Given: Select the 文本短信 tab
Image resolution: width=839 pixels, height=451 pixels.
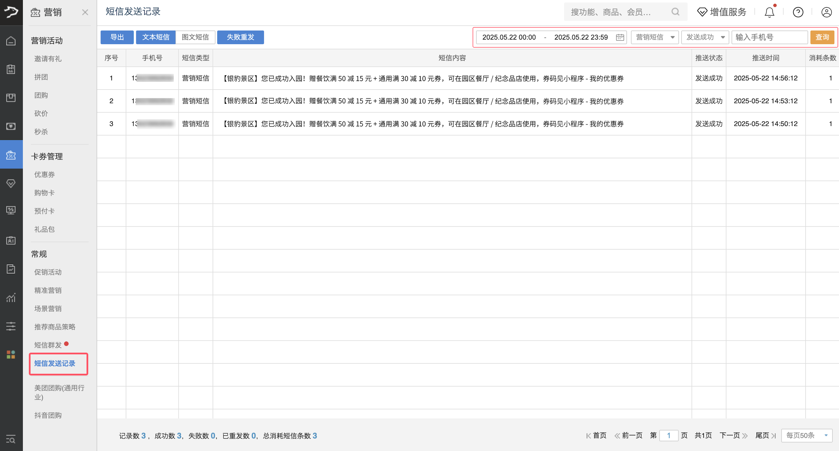Looking at the screenshot, I should tap(156, 37).
